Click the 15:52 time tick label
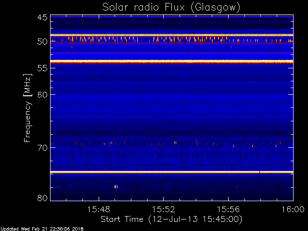 [164, 209]
